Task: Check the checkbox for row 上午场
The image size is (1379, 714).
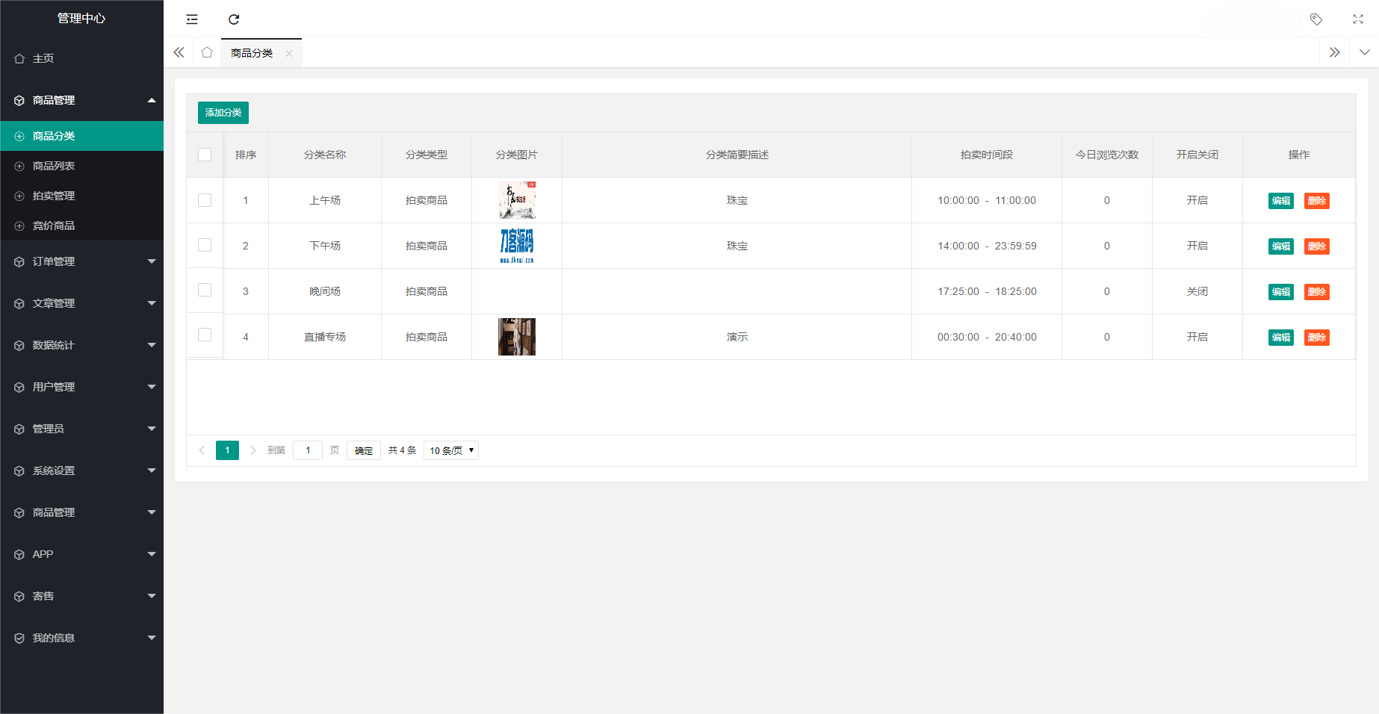Action: [x=204, y=200]
